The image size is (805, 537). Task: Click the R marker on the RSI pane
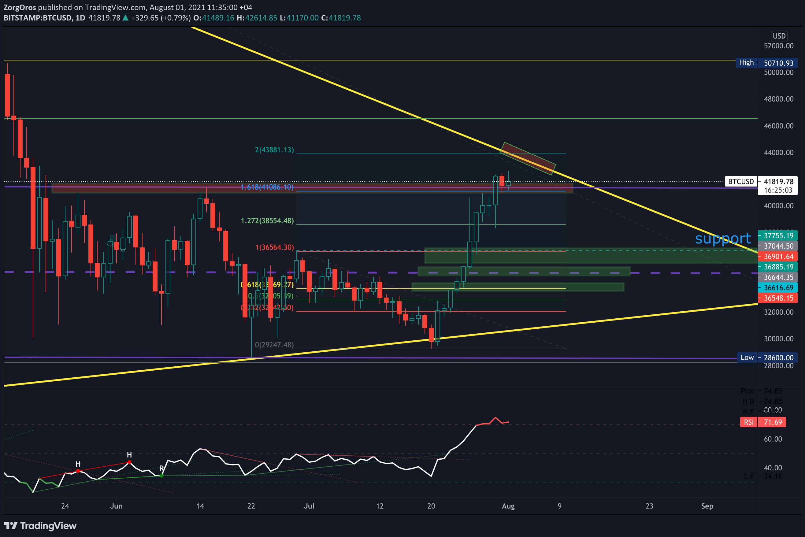162,468
